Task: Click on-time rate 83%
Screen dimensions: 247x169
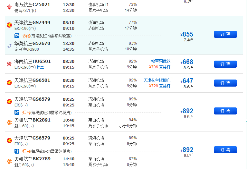Action: pos(133,43)
